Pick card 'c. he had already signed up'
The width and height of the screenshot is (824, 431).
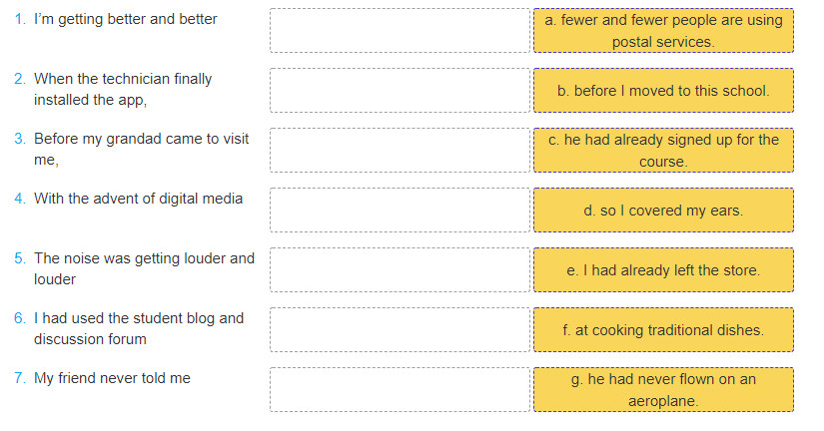[x=663, y=150]
